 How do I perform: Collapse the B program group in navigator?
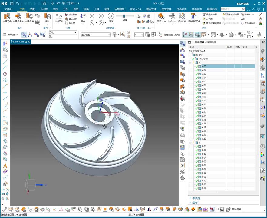click(x=190, y=143)
